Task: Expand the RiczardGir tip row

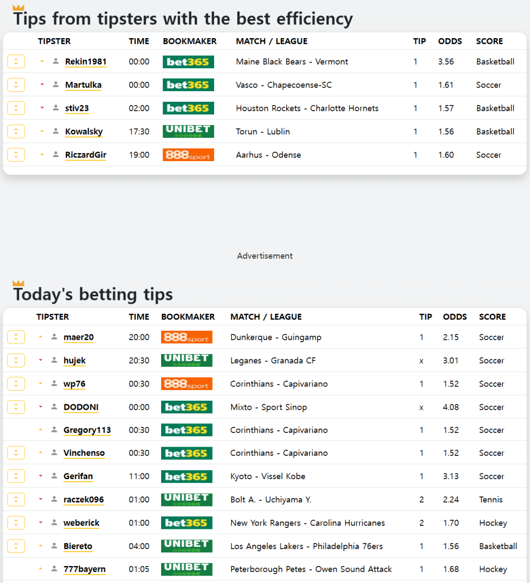Action: point(16,155)
